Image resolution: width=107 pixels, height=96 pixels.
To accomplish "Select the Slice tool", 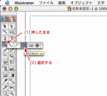I will click(5, 87).
